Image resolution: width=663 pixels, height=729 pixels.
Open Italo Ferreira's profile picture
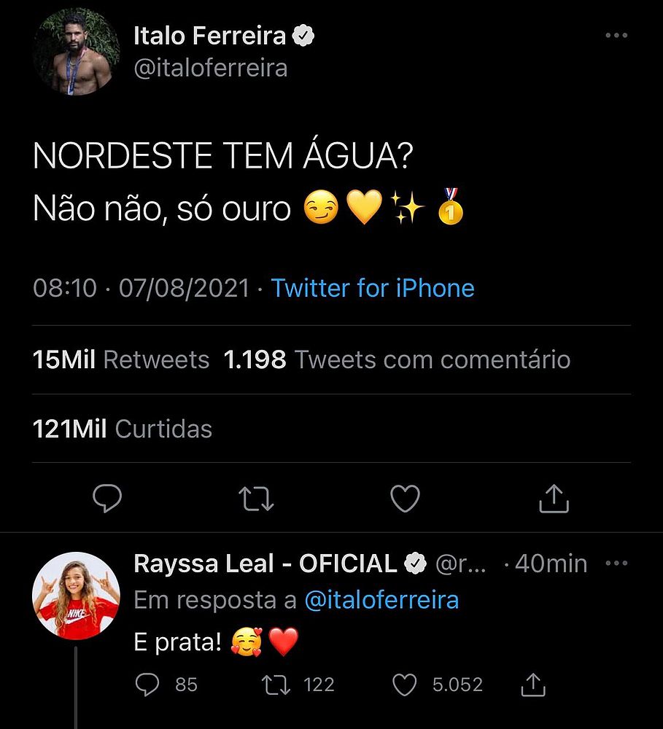point(76,52)
